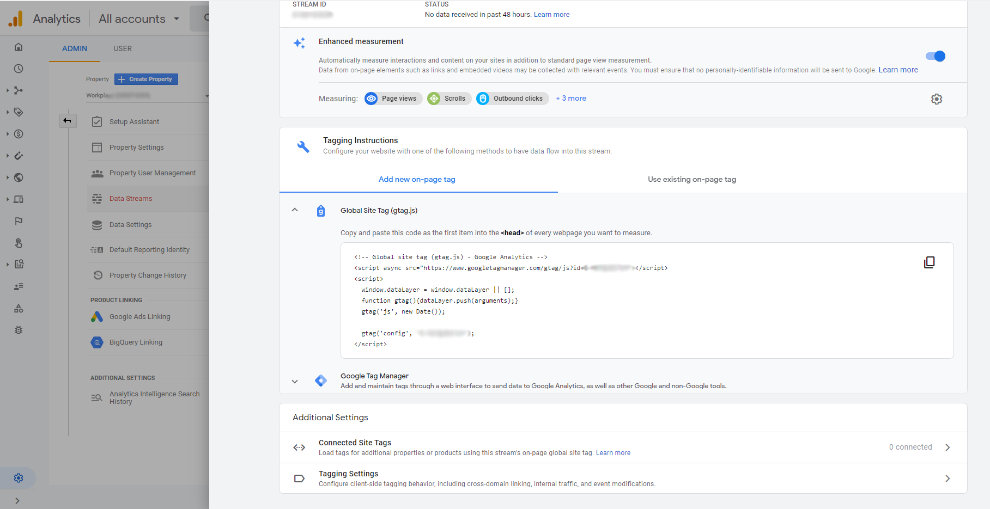
Task: Select the USER tab
Action: point(123,48)
